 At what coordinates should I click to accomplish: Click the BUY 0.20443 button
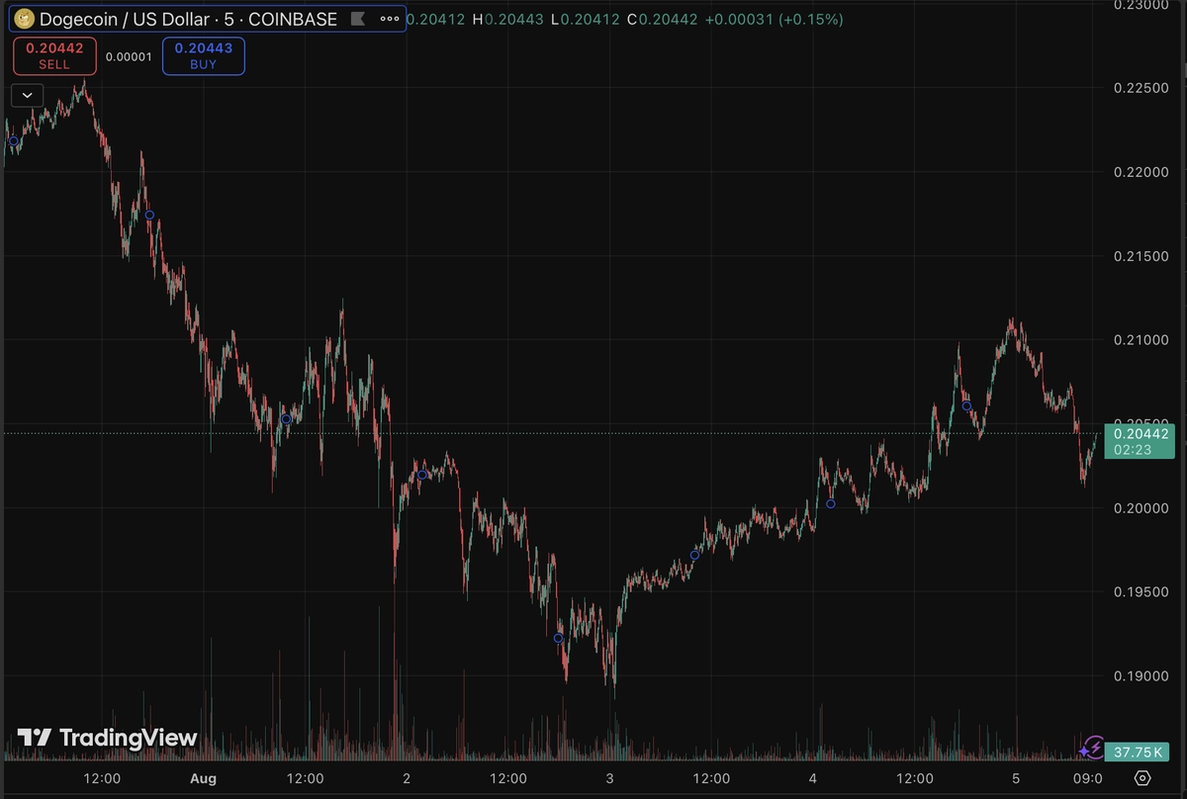pyautogui.click(x=204, y=55)
